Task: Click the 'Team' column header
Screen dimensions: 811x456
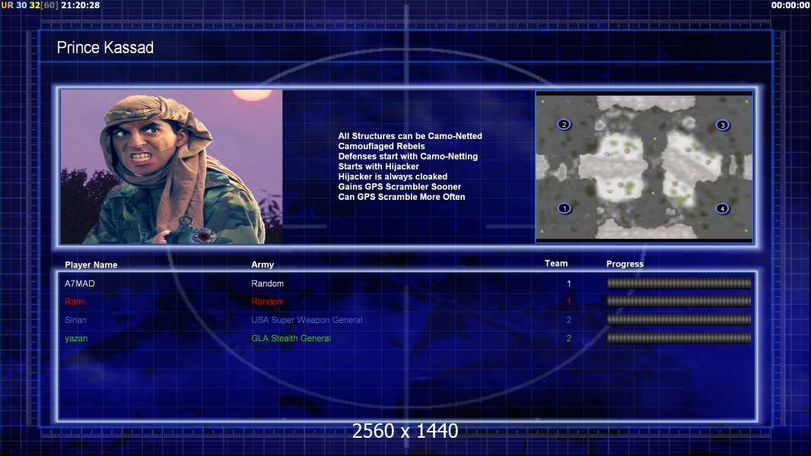Action: pos(556,264)
